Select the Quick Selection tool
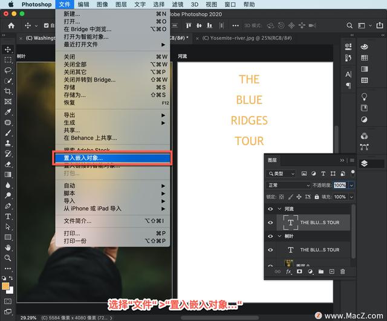This screenshot has width=387, height=321. tap(8, 80)
